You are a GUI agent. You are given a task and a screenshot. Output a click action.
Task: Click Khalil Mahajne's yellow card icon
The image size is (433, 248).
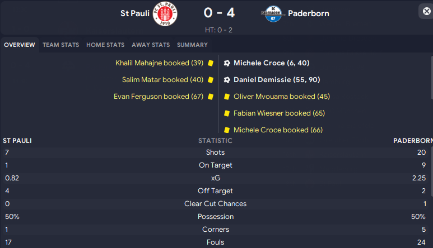click(x=211, y=63)
